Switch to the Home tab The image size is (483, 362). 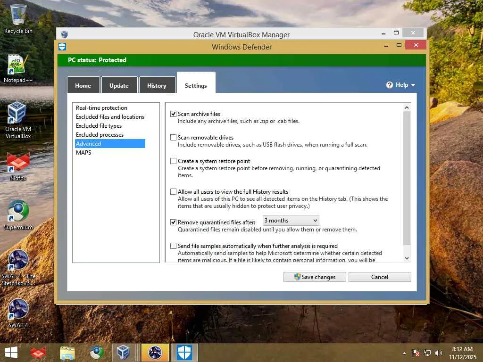tap(83, 85)
